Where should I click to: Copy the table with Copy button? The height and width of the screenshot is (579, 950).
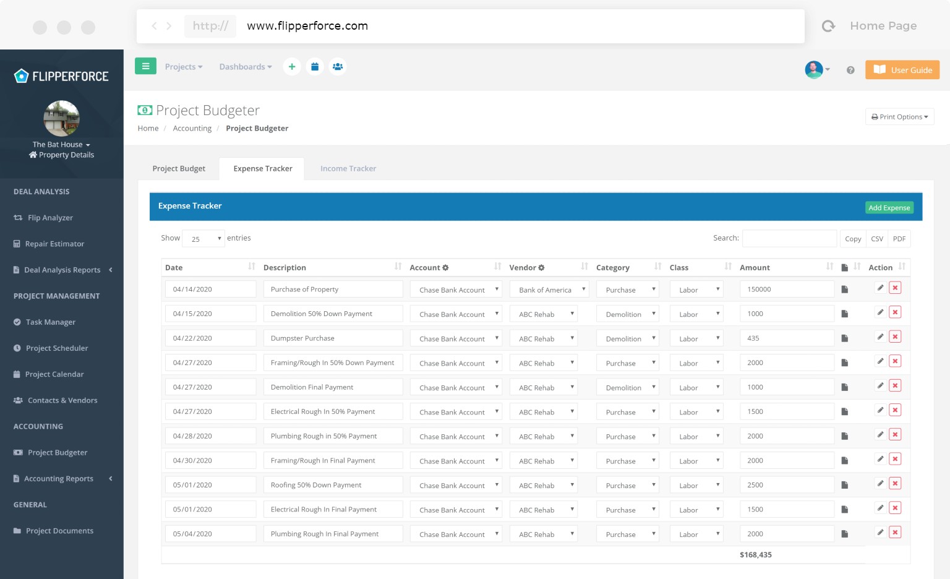[x=853, y=239]
